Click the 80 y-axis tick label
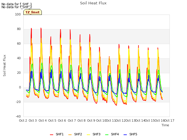Viewport: 187px width, 140px height. point(19,29)
